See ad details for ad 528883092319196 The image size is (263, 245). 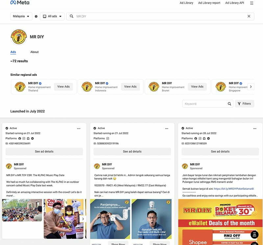pos(132,151)
